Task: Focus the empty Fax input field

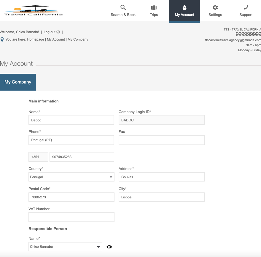Action: (161, 140)
